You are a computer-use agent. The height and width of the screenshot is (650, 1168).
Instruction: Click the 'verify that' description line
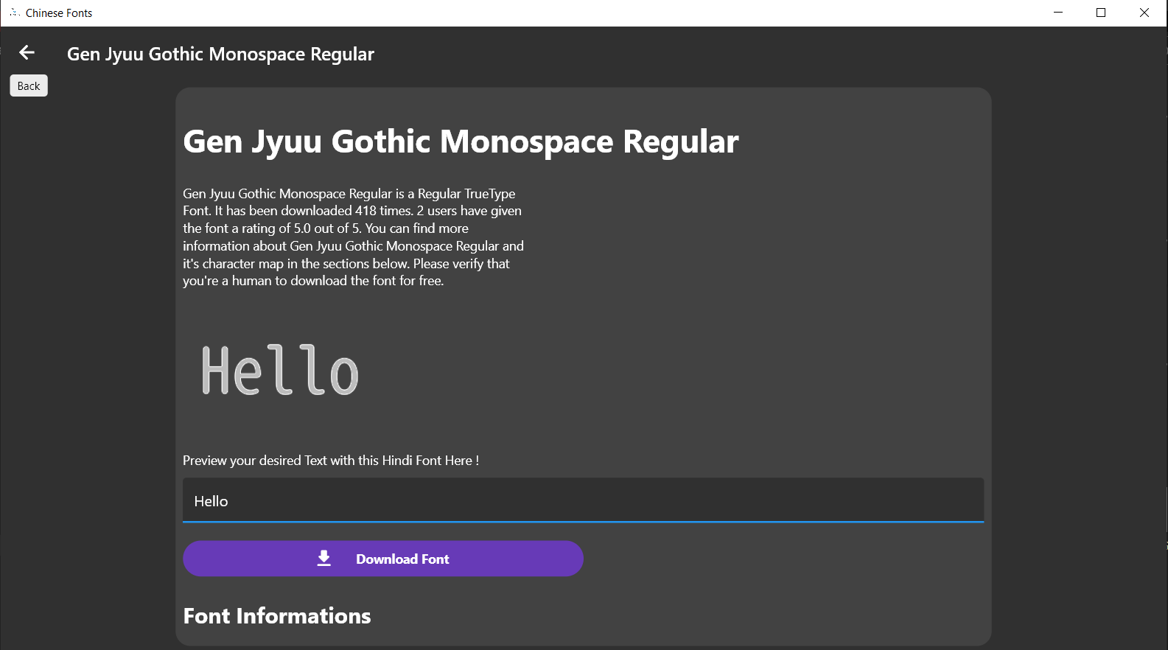[346, 264]
